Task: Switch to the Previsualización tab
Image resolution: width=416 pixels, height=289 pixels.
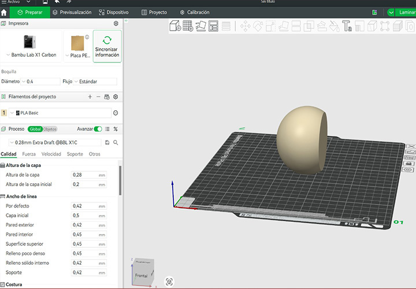Action: point(72,12)
